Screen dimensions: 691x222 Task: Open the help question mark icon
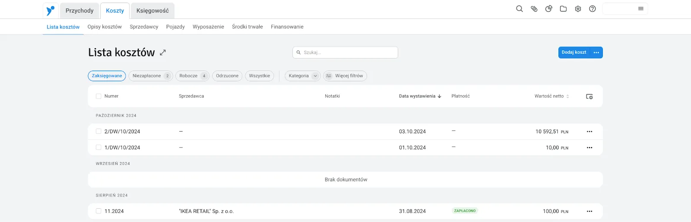point(593,9)
